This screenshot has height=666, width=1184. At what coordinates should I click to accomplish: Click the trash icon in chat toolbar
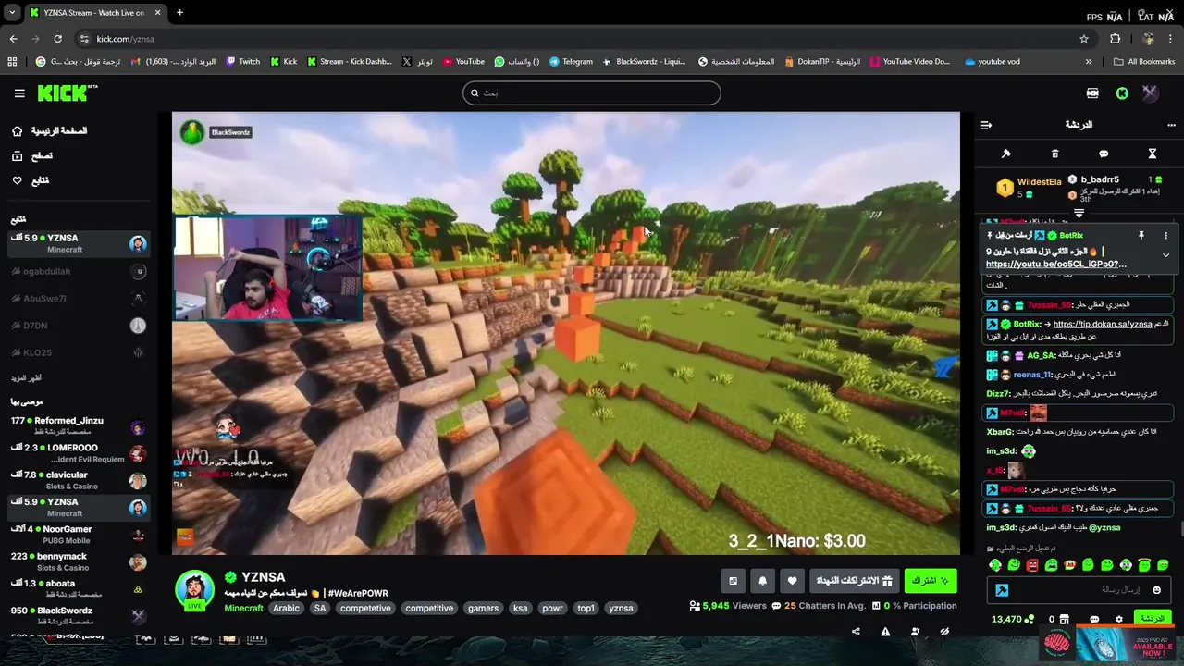pos(1054,154)
